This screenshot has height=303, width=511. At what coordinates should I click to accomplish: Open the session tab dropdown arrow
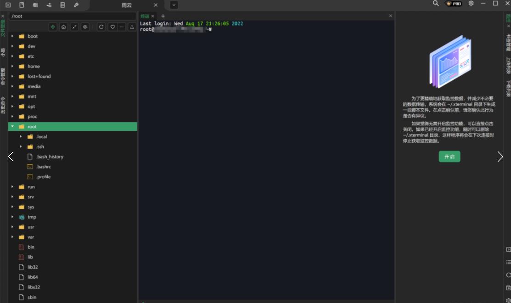tap(174, 5)
